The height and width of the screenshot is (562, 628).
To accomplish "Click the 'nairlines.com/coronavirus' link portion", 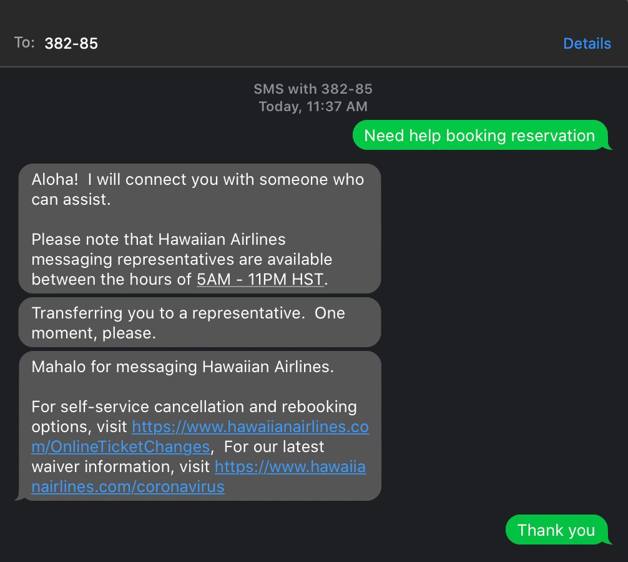I will pos(128,486).
